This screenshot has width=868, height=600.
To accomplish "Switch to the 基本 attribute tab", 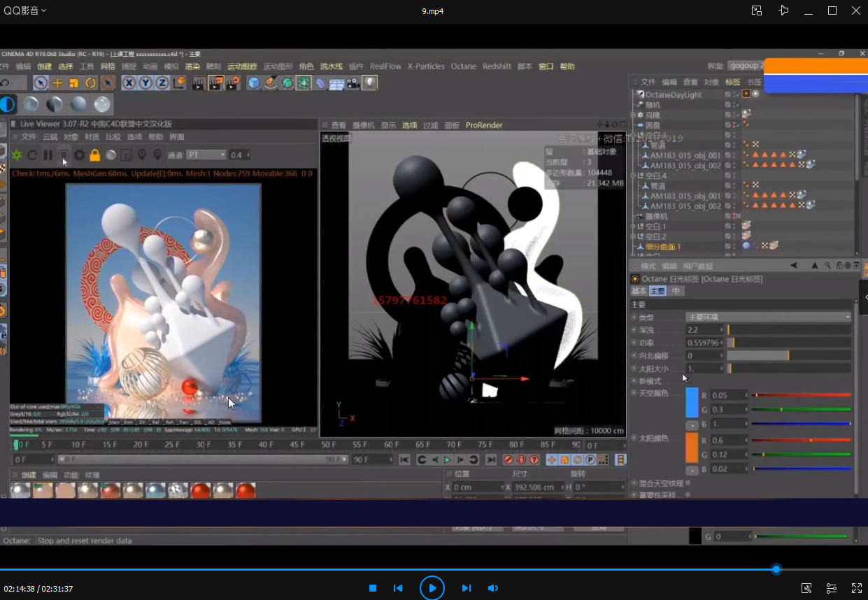I will point(639,291).
